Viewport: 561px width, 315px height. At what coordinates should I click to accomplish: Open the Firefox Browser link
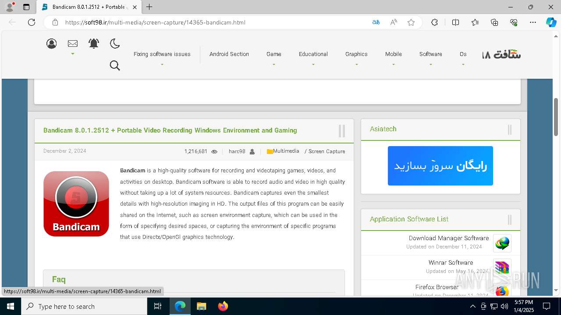coord(437,287)
